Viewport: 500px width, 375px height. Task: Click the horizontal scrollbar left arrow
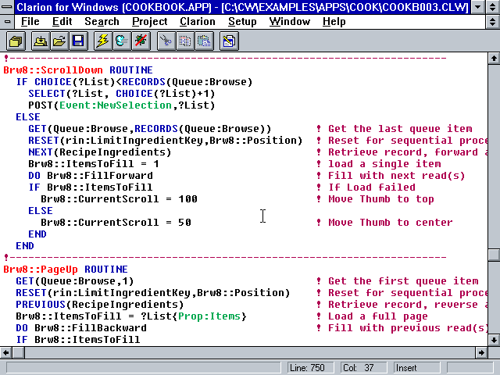[5, 352]
